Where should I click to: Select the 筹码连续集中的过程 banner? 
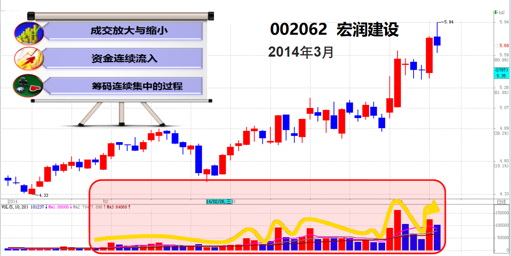click(124, 86)
